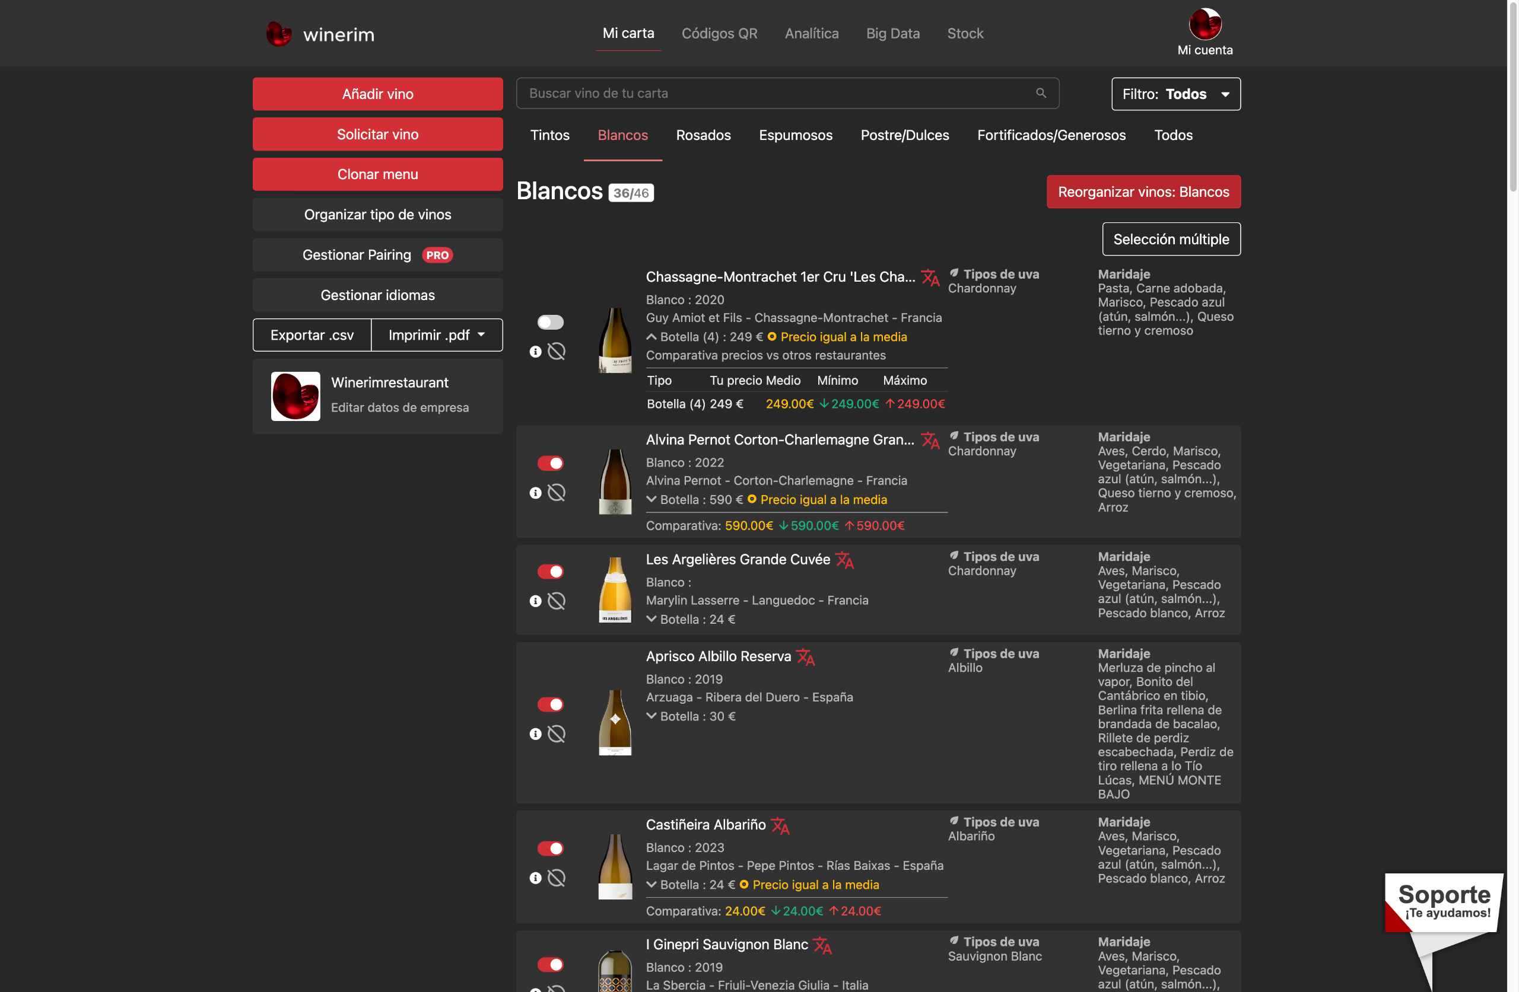This screenshot has height=992, width=1519.
Task: Click the Añadir vino button
Action: click(377, 94)
